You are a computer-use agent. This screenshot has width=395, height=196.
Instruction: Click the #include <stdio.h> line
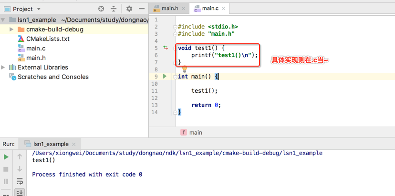[x=208, y=27]
